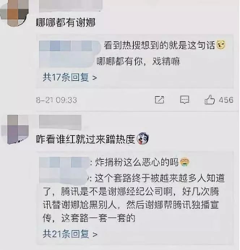Tap the reply 炸捐粉这么恶心的吗
The image size is (240, 250).
pyautogui.click(x=137, y=162)
